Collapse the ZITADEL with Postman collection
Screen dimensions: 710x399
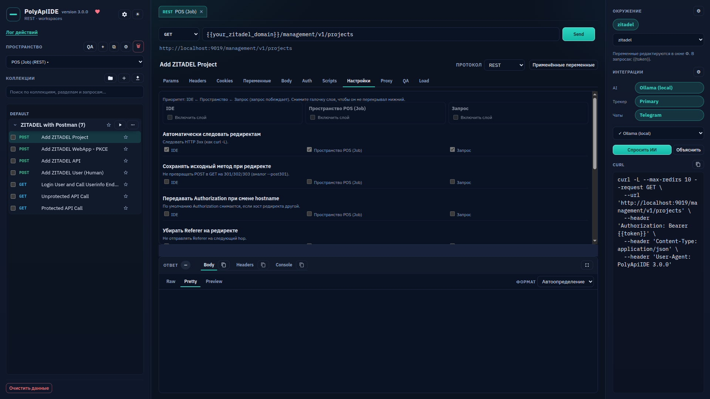15,125
